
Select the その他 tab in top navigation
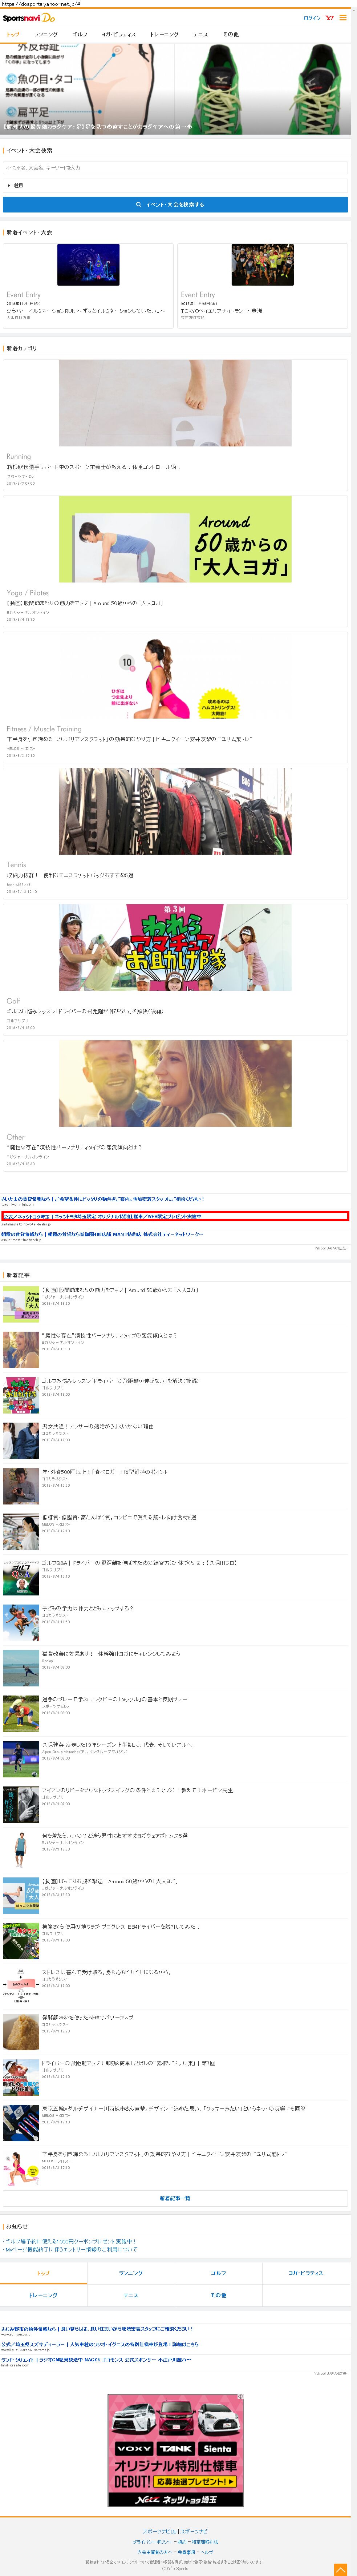pyautogui.click(x=230, y=34)
